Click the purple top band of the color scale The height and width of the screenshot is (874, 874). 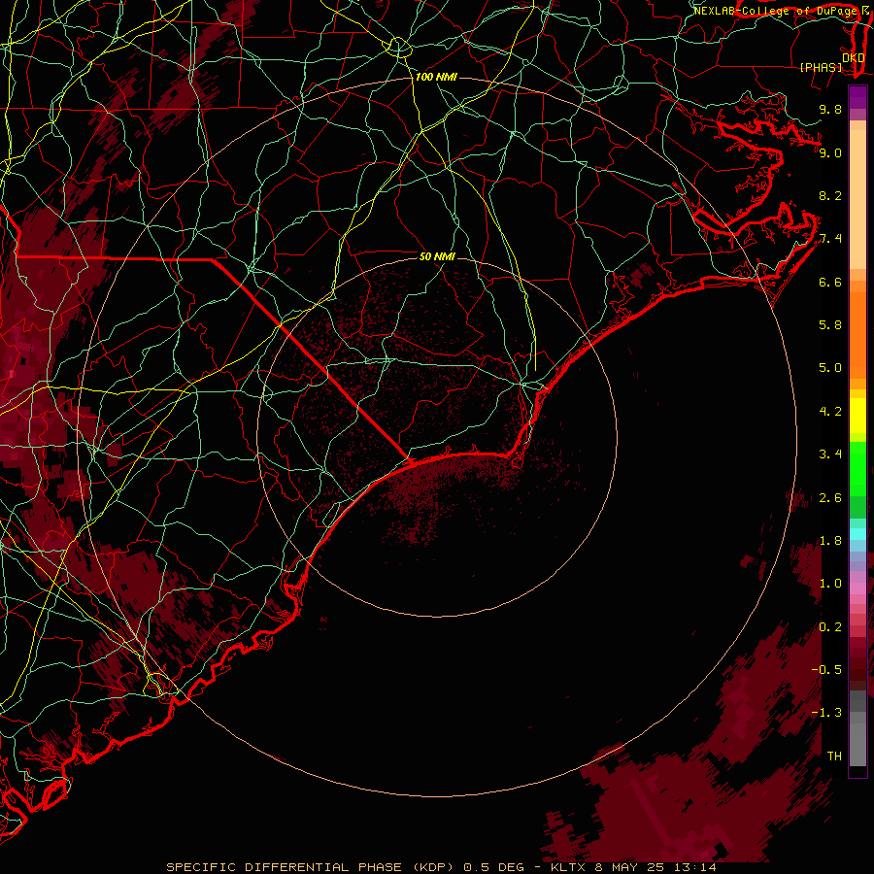pyautogui.click(x=857, y=97)
